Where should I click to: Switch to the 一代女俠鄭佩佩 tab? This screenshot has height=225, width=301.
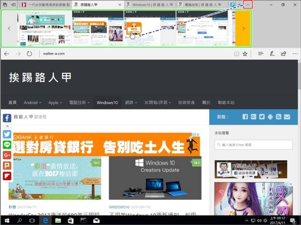[46, 5]
